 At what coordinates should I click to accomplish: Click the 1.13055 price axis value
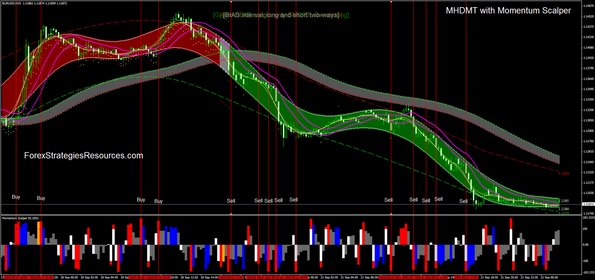pyautogui.click(x=588, y=120)
